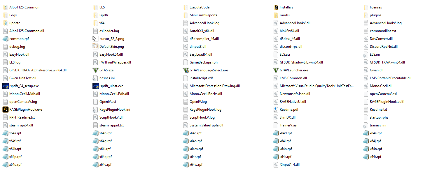Select the DefaultSkin.png thumbnail icon

point(96,47)
